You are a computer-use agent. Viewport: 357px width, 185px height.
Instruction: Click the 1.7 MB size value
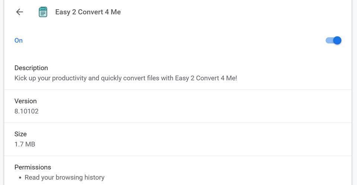tap(25, 144)
